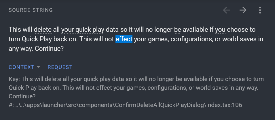The height and width of the screenshot is (120, 275).
Task: Click the "Key:" label in context panel
Action: point(14,79)
